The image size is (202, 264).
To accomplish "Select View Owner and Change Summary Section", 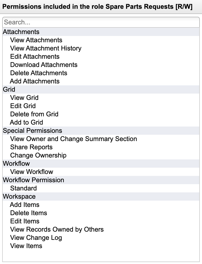I will point(74,139).
